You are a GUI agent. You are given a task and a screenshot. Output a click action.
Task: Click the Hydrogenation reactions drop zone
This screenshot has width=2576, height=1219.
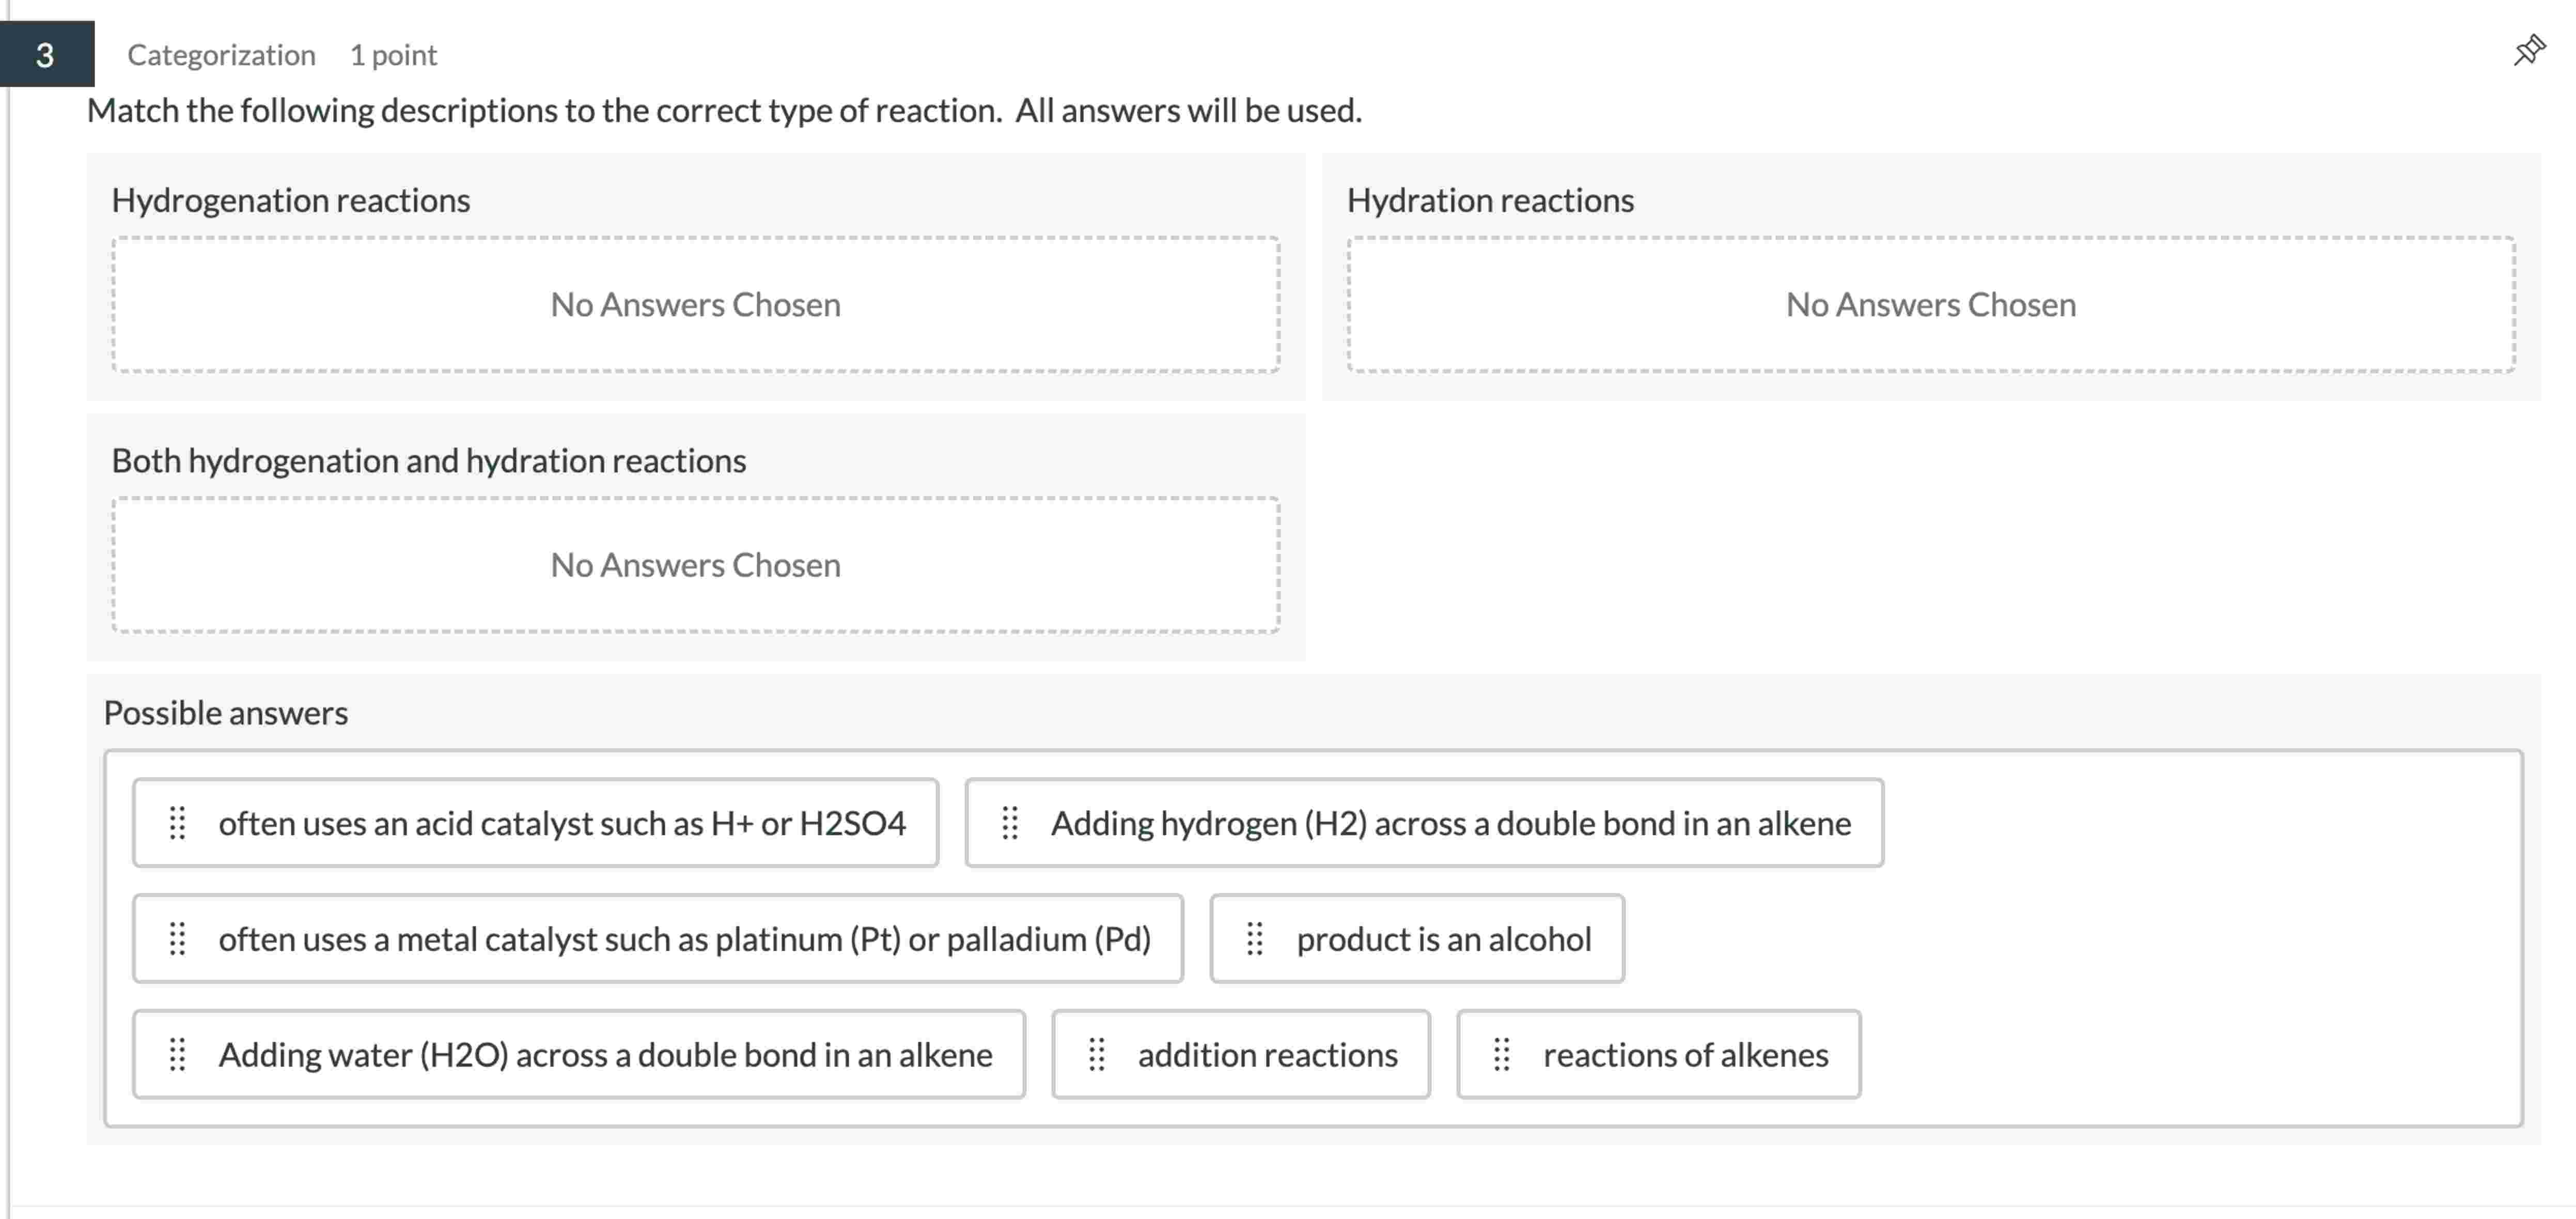695,305
